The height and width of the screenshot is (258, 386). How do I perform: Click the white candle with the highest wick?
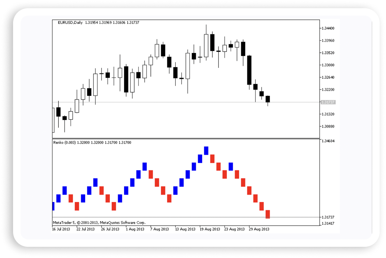point(206,45)
